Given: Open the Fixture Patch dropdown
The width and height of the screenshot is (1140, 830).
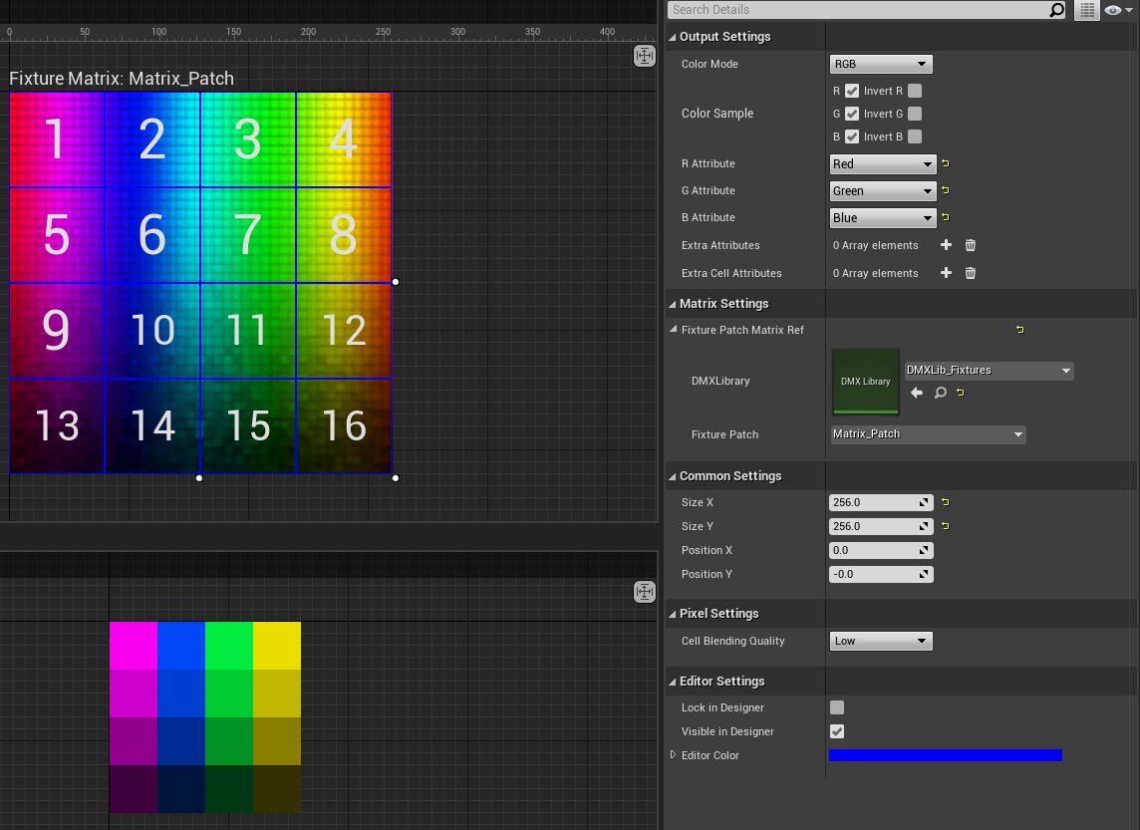Looking at the screenshot, I should click(927, 433).
